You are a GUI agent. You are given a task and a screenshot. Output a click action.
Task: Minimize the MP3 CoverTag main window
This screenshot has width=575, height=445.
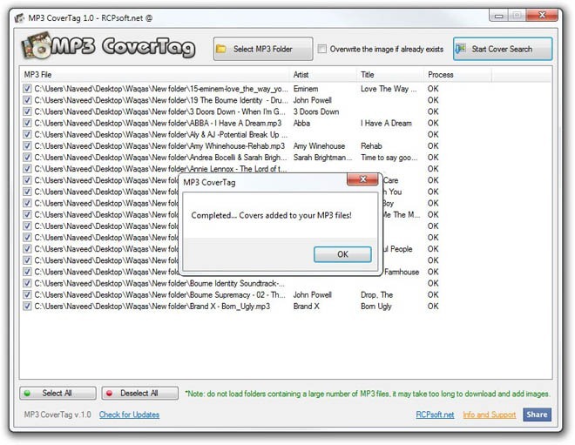click(x=498, y=16)
